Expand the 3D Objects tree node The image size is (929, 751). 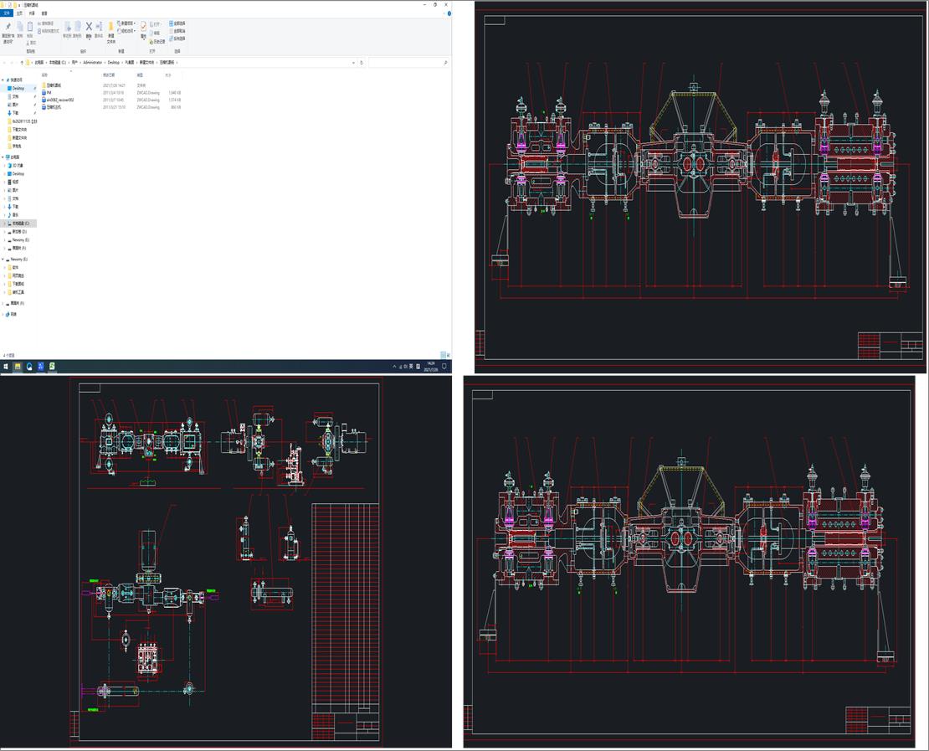(x=4, y=165)
